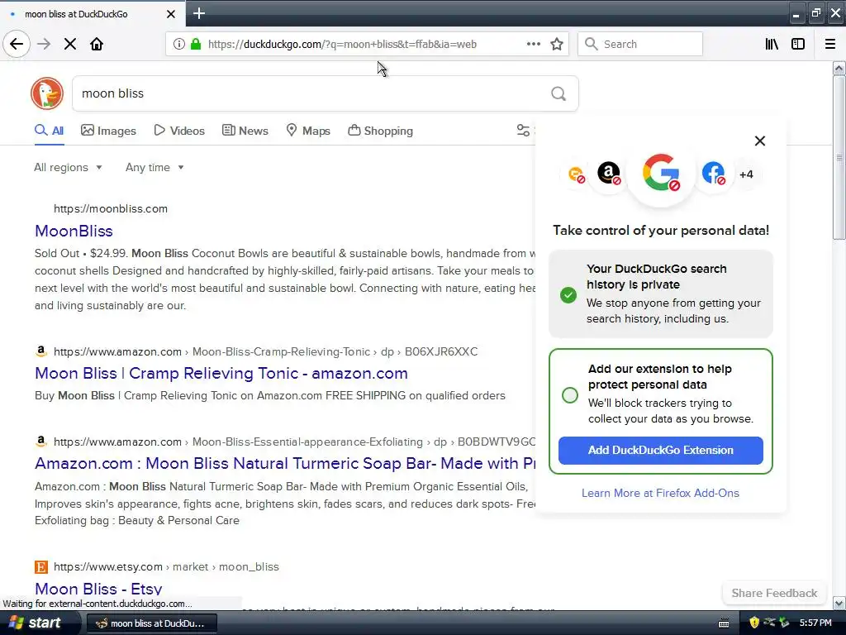
Task: Click the green checkmark for private search history
Action: 568,295
